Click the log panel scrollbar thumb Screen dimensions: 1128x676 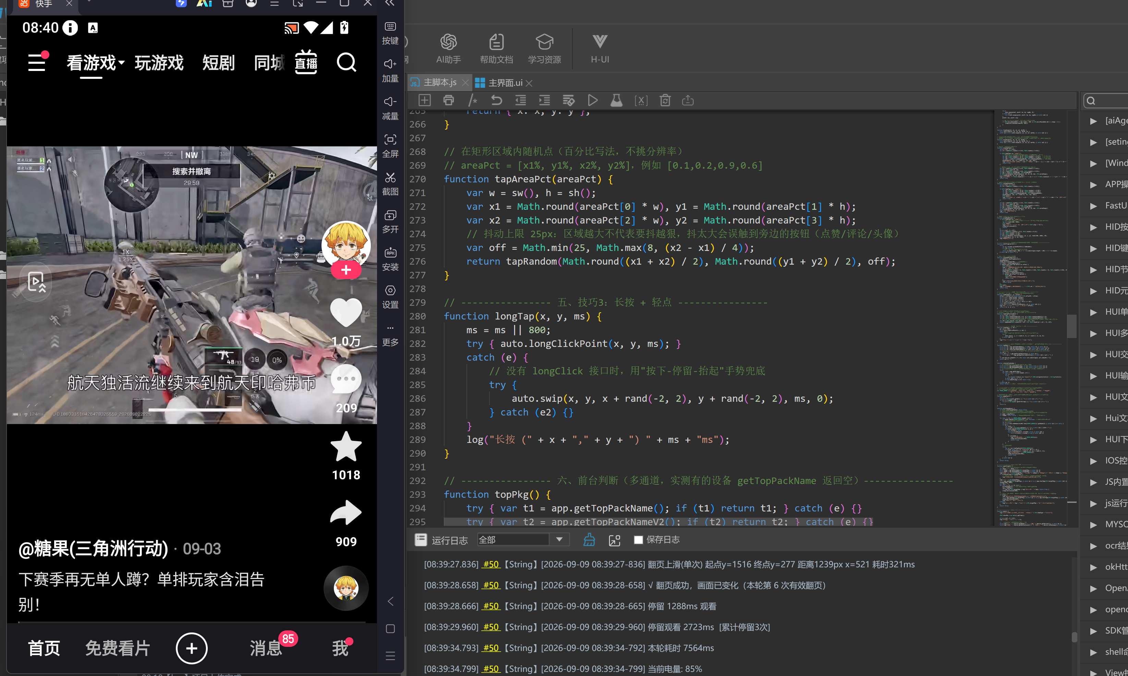point(1074,637)
